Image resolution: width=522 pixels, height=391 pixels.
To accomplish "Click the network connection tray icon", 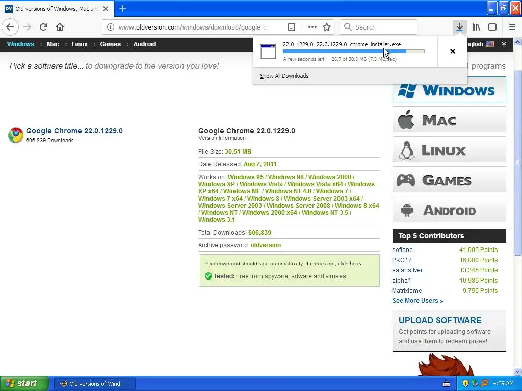I will 475,384.
